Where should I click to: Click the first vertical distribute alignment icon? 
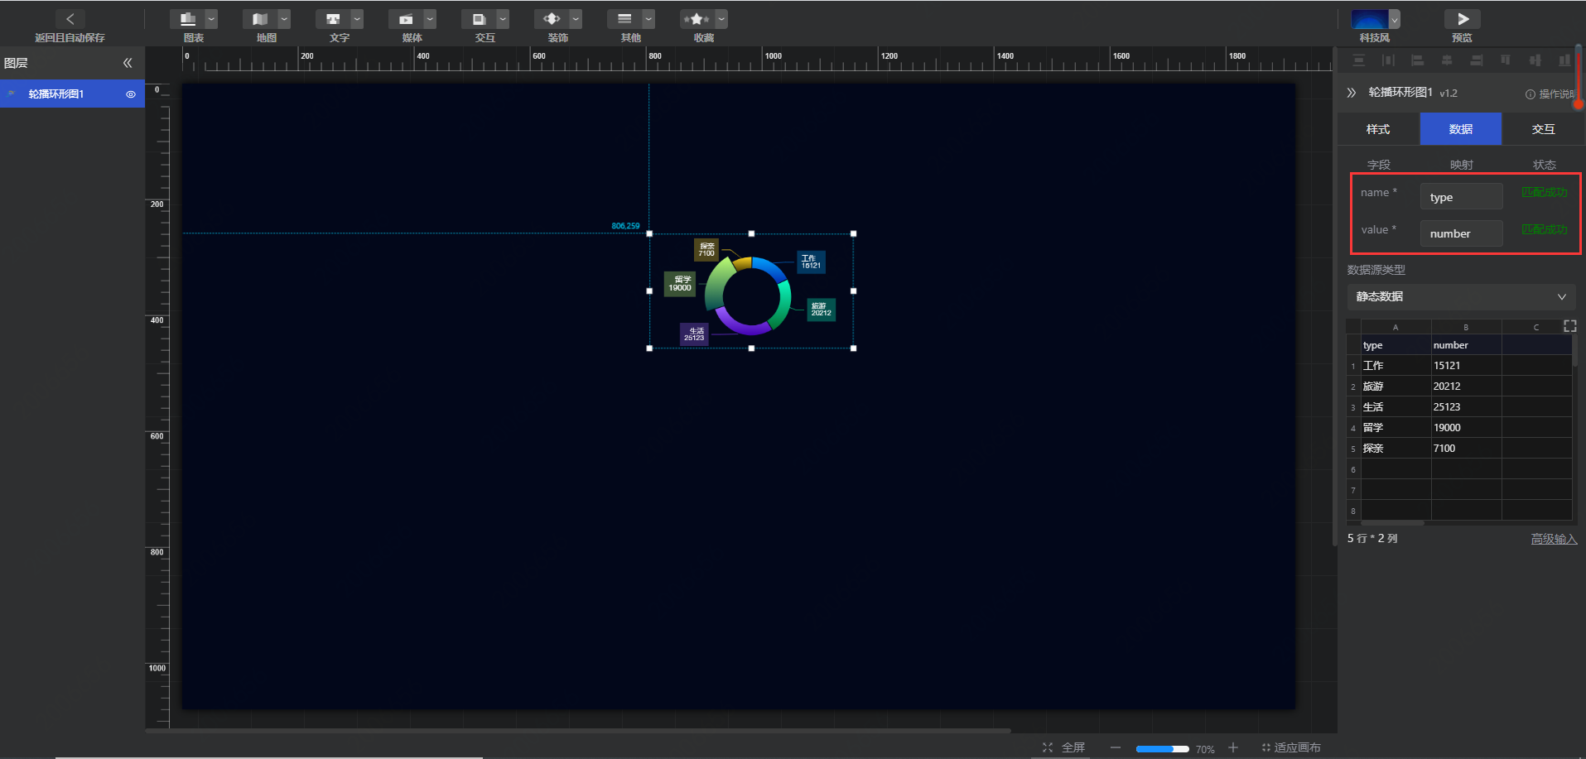[1358, 60]
